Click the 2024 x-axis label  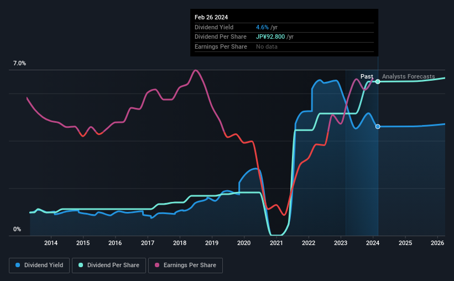click(x=373, y=243)
